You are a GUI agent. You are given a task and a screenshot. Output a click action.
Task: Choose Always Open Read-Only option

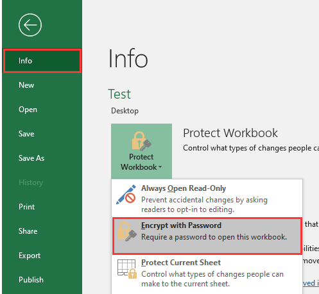[x=207, y=199]
